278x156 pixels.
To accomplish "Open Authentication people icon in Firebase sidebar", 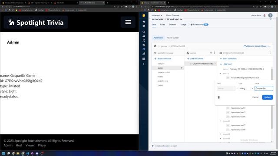I will (x=144, y=36).
